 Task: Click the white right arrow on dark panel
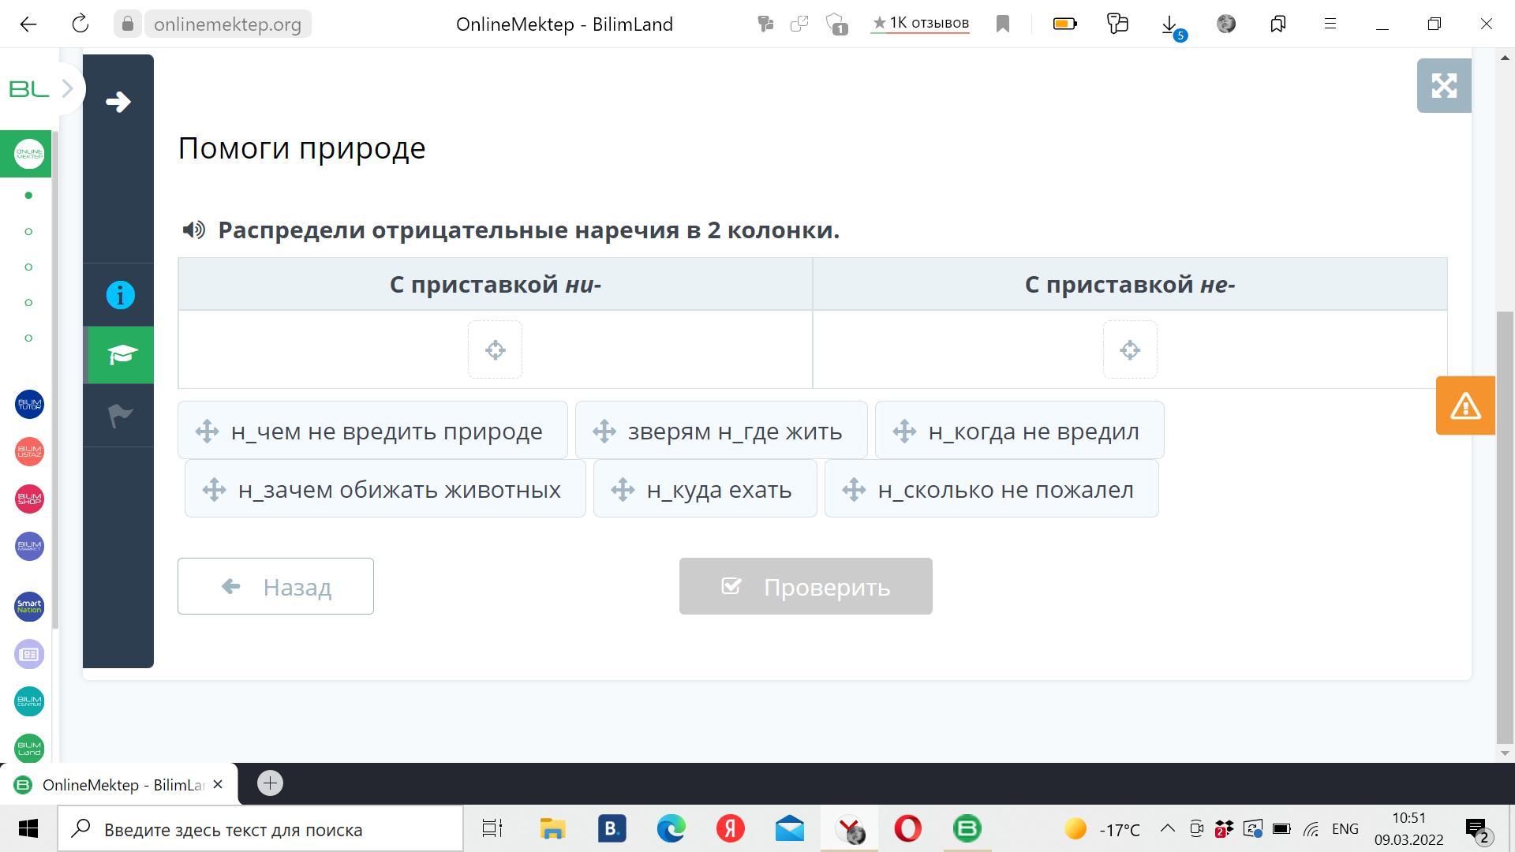tap(118, 101)
